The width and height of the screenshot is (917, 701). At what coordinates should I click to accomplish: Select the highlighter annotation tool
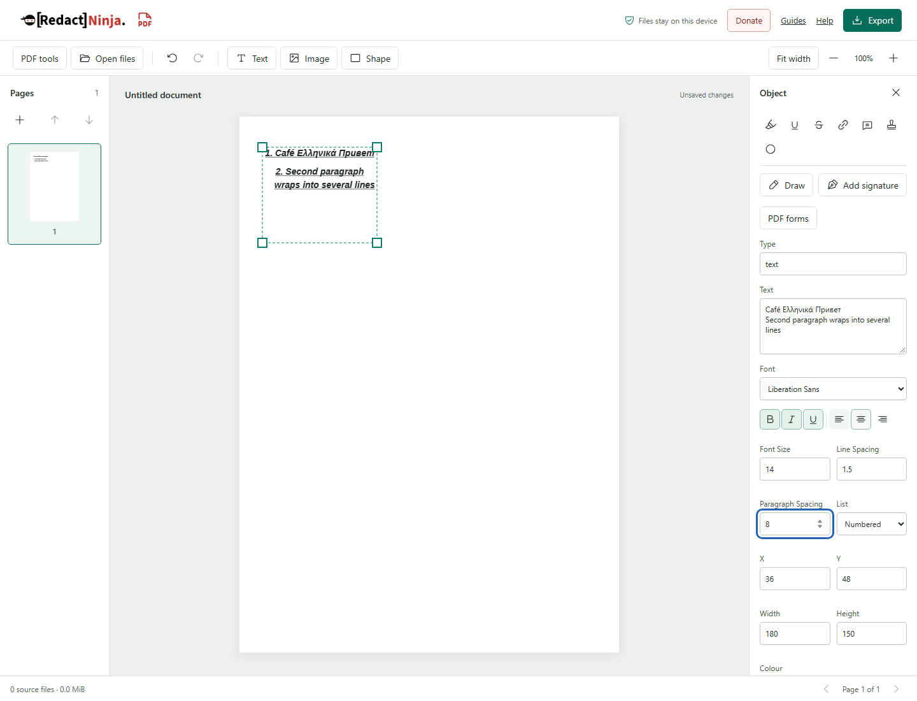[x=771, y=125]
